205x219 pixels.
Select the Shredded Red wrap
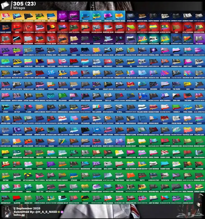pyautogui.click(x=177, y=142)
